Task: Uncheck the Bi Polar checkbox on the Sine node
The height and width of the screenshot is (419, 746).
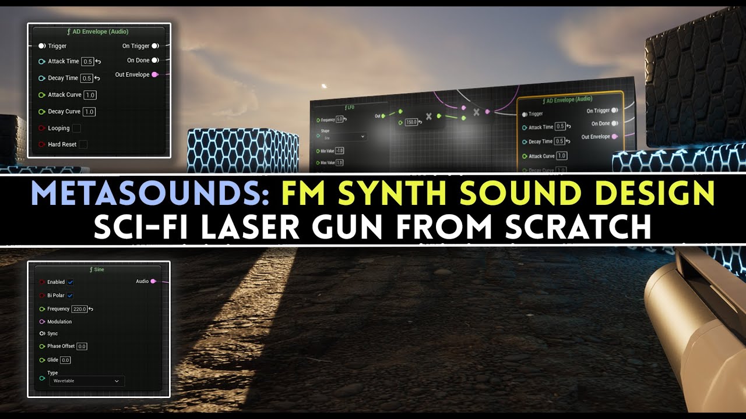Action: [x=70, y=296]
